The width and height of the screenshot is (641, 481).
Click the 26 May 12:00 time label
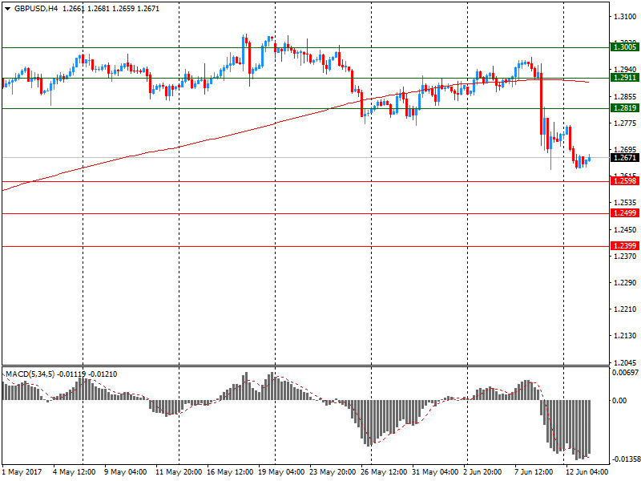(384, 472)
